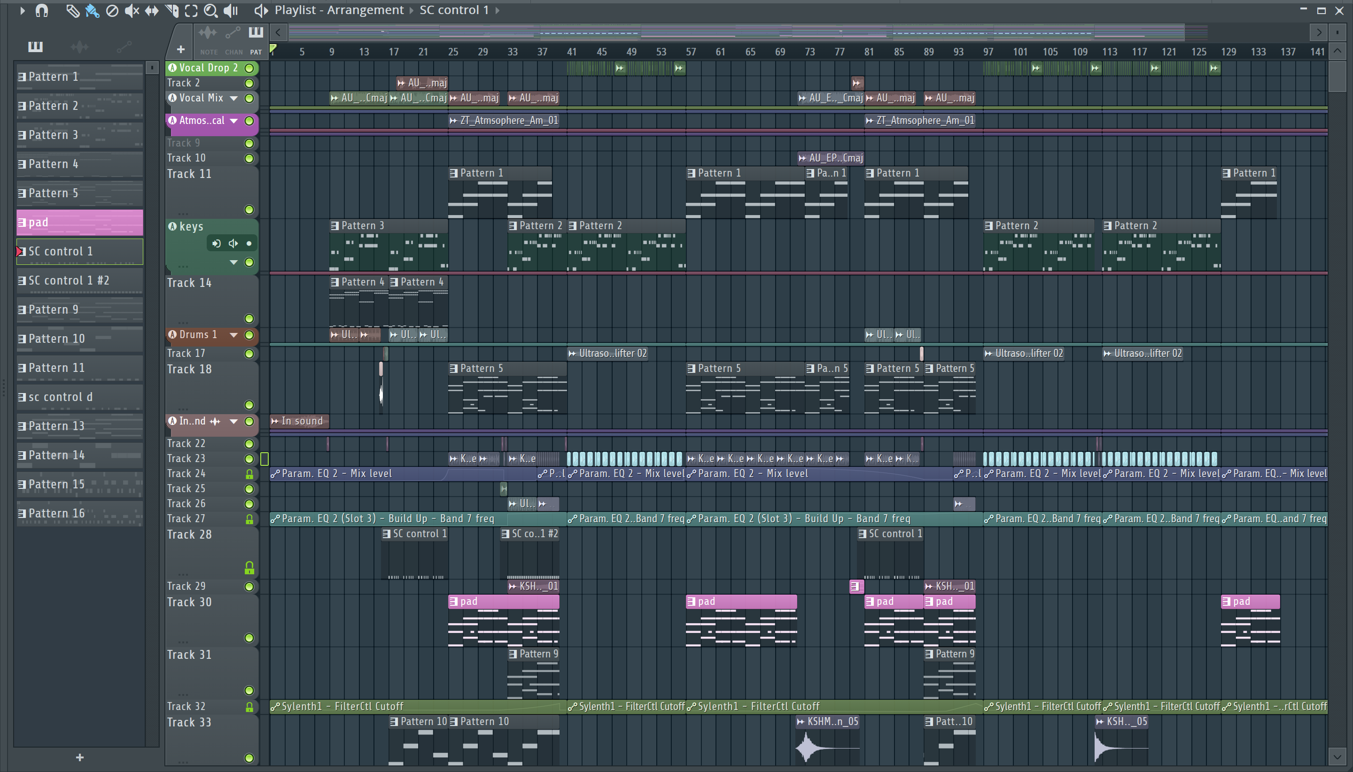Image resolution: width=1353 pixels, height=772 pixels.
Task: Select the Slip tool
Action: pos(152,10)
